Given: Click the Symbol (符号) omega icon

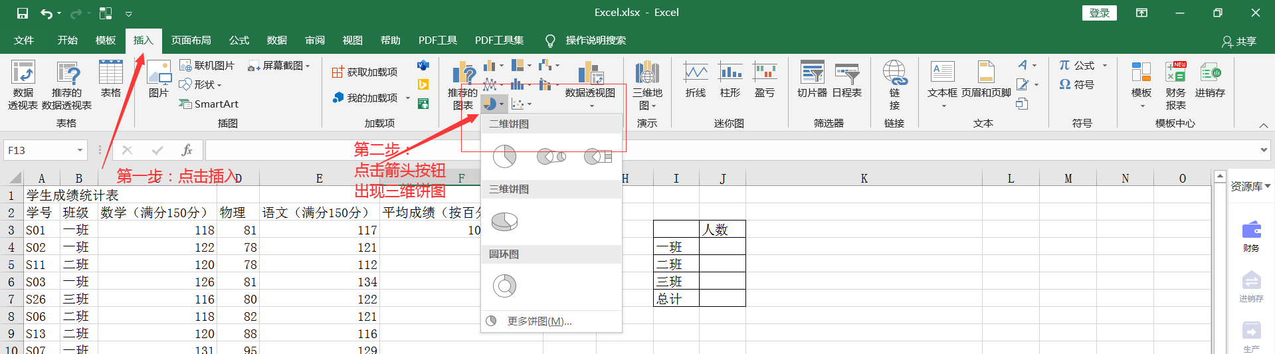Looking at the screenshot, I should (x=1065, y=84).
